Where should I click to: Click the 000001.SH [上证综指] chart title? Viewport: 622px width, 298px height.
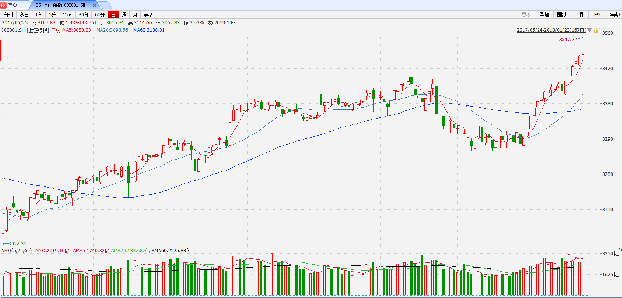25,30
